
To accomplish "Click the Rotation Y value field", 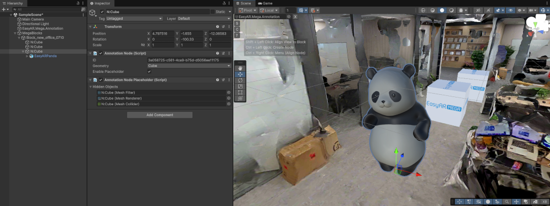I will (x=191, y=39).
